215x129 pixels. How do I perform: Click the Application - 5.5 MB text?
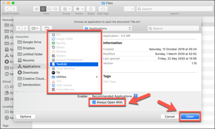coord(117,36)
